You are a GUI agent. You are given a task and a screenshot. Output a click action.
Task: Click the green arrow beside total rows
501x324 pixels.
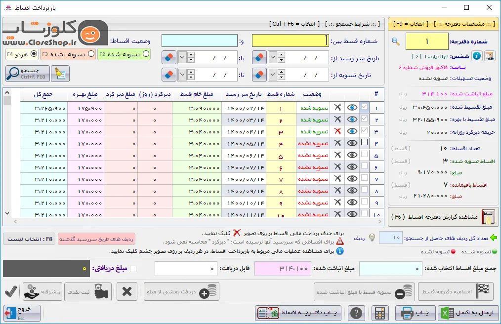[x=494, y=238]
